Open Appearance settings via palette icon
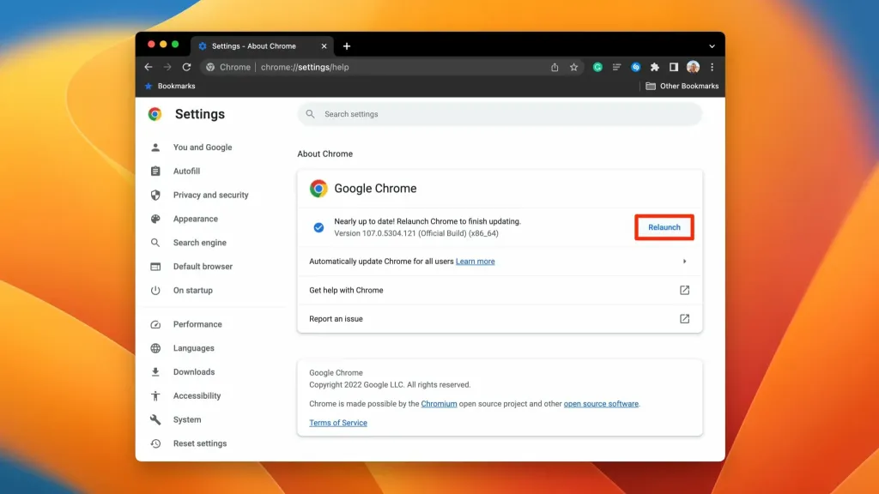This screenshot has width=879, height=494. [156, 219]
